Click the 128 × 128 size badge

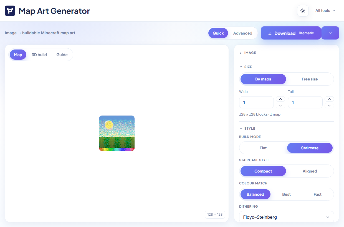point(215,215)
